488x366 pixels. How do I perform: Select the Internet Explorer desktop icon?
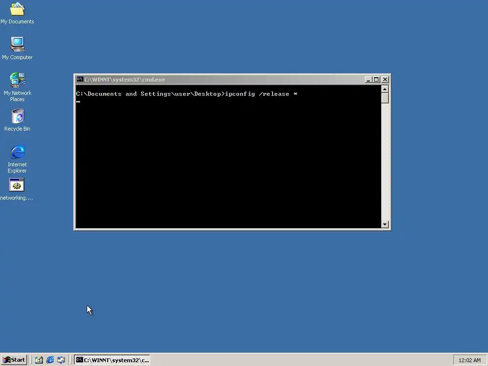click(17, 159)
